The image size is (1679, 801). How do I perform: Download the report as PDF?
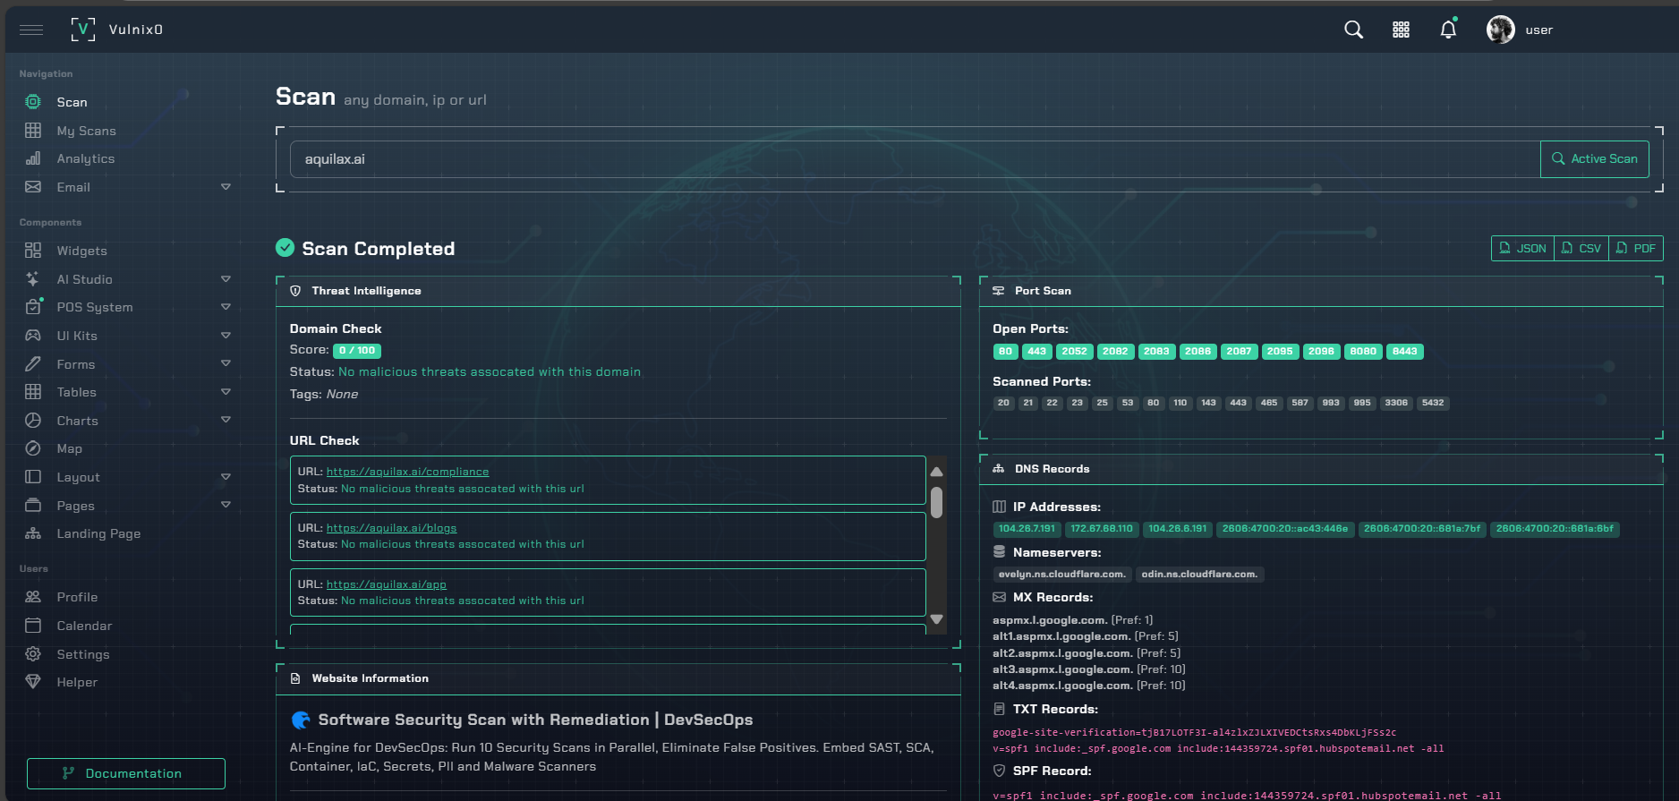pos(1635,249)
